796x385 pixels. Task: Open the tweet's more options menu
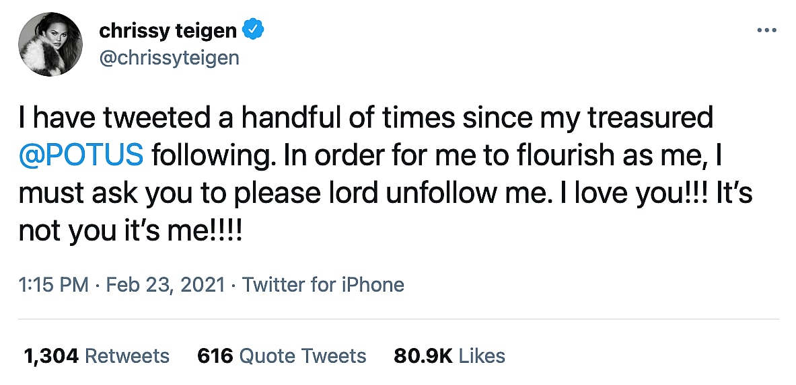(x=767, y=31)
